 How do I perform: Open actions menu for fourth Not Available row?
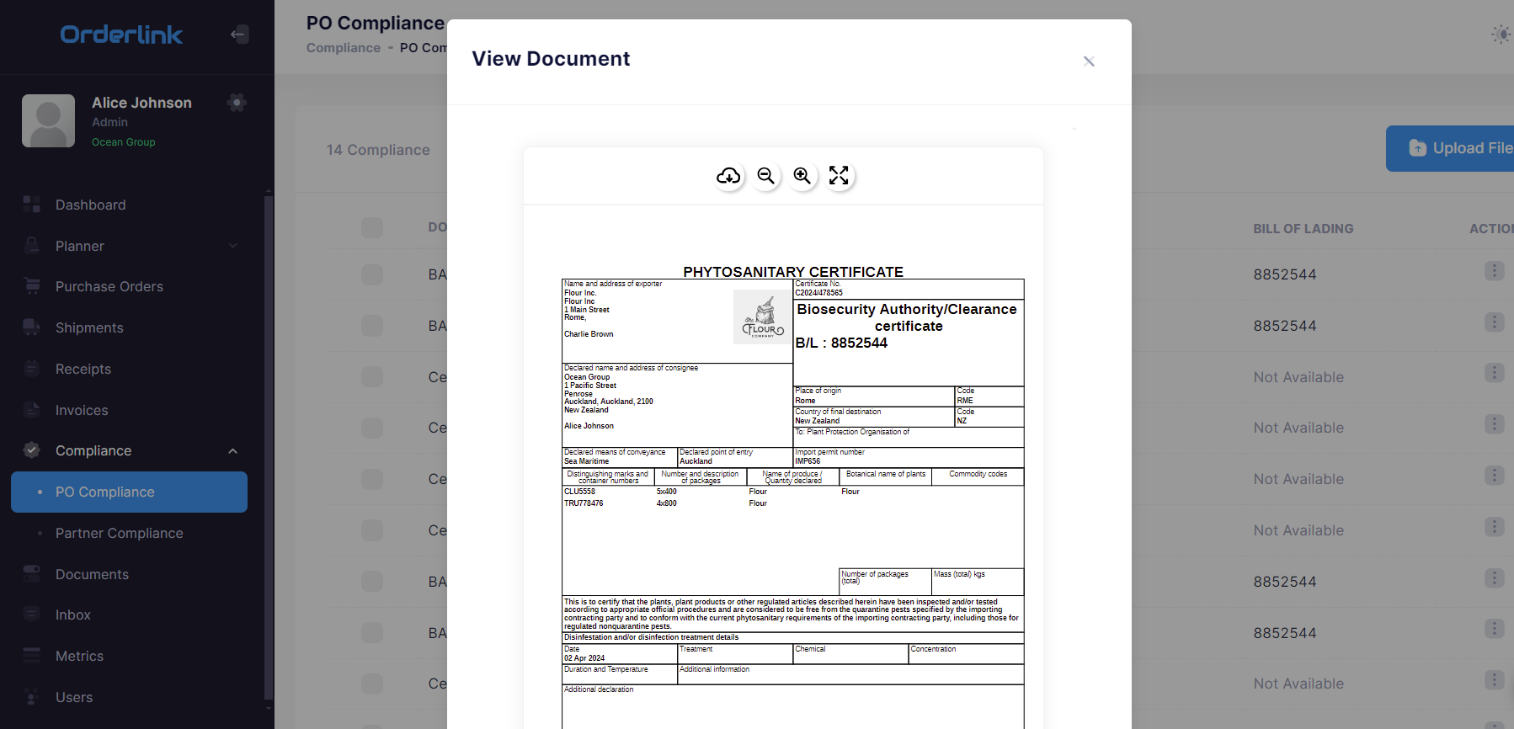pos(1494,526)
